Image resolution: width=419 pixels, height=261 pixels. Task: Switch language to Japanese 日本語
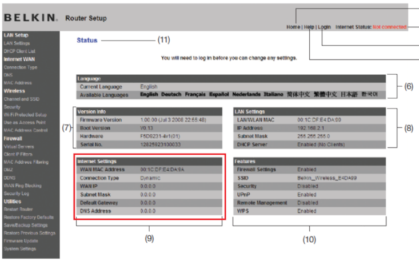tap(349, 94)
